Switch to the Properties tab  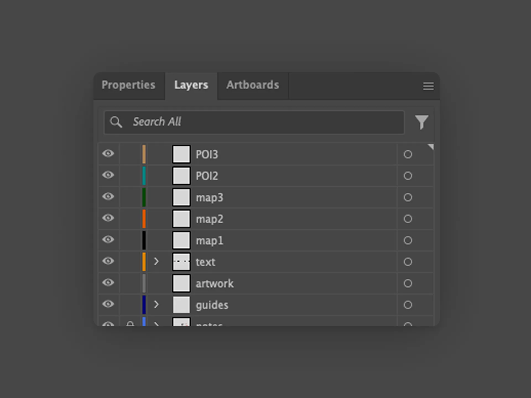point(129,85)
